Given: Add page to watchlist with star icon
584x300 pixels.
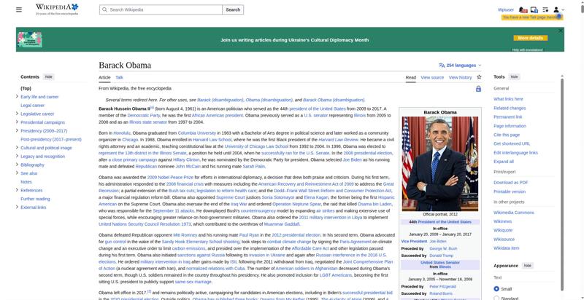Looking at the screenshot, I should 479,77.
